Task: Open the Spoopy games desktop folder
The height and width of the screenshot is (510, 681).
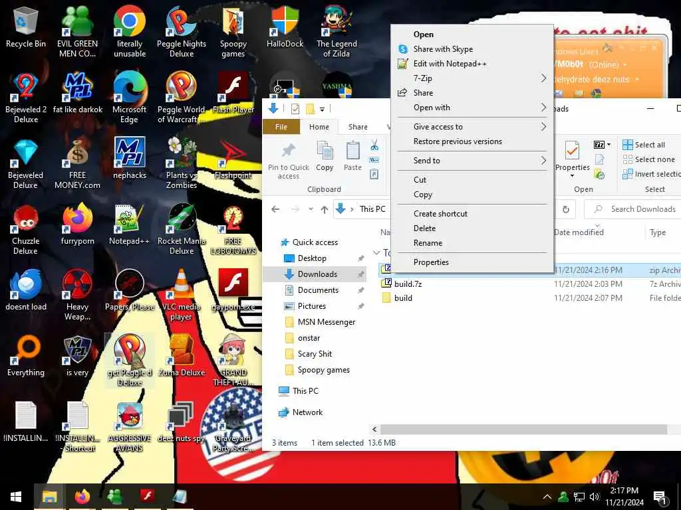Action: 233,31
